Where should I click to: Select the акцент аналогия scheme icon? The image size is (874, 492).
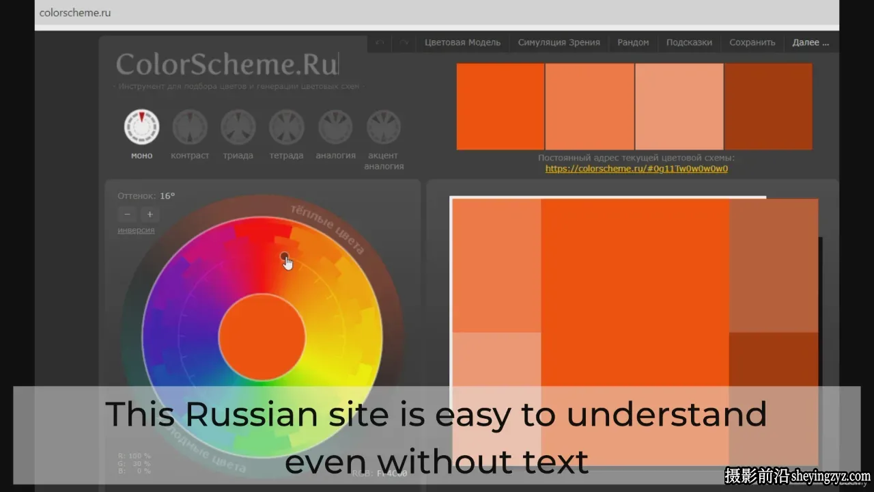tap(384, 127)
